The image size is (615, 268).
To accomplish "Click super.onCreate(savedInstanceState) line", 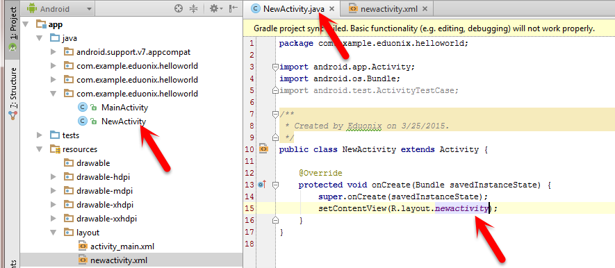I will tap(403, 196).
